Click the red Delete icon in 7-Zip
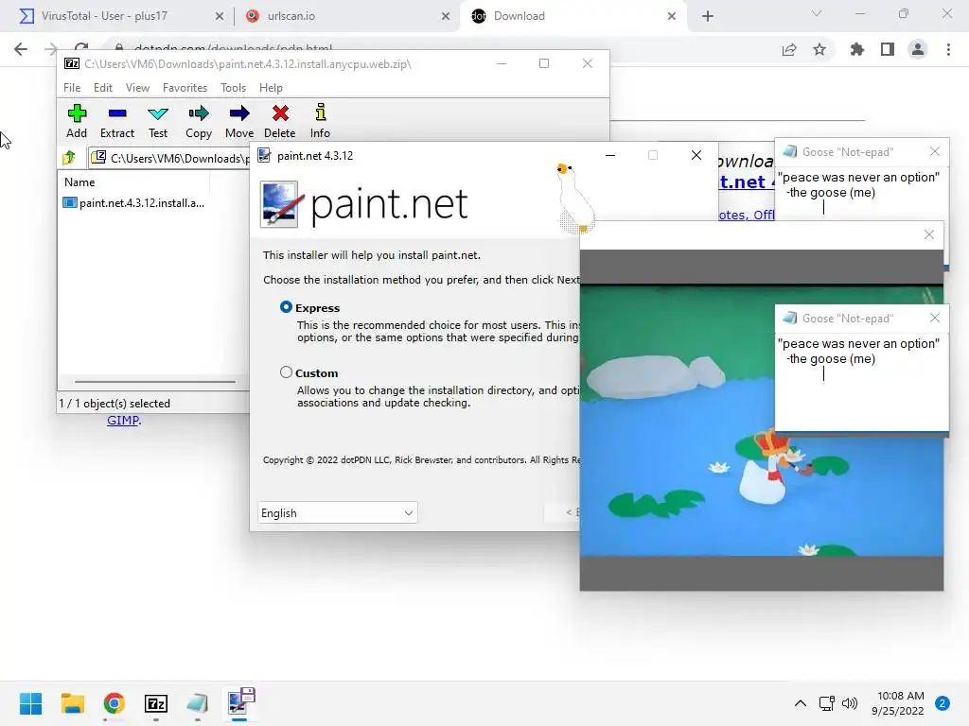This screenshot has width=969, height=726. (x=280, y=121)
